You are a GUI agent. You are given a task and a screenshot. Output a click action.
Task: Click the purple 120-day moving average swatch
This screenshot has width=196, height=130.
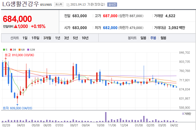point(28,50)
